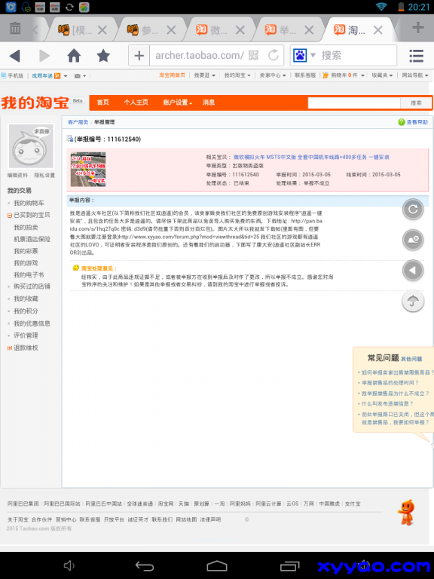Expand the 成局车迷 account dropdown
Viewport: 434px width, 579px height.
[49, 75]
